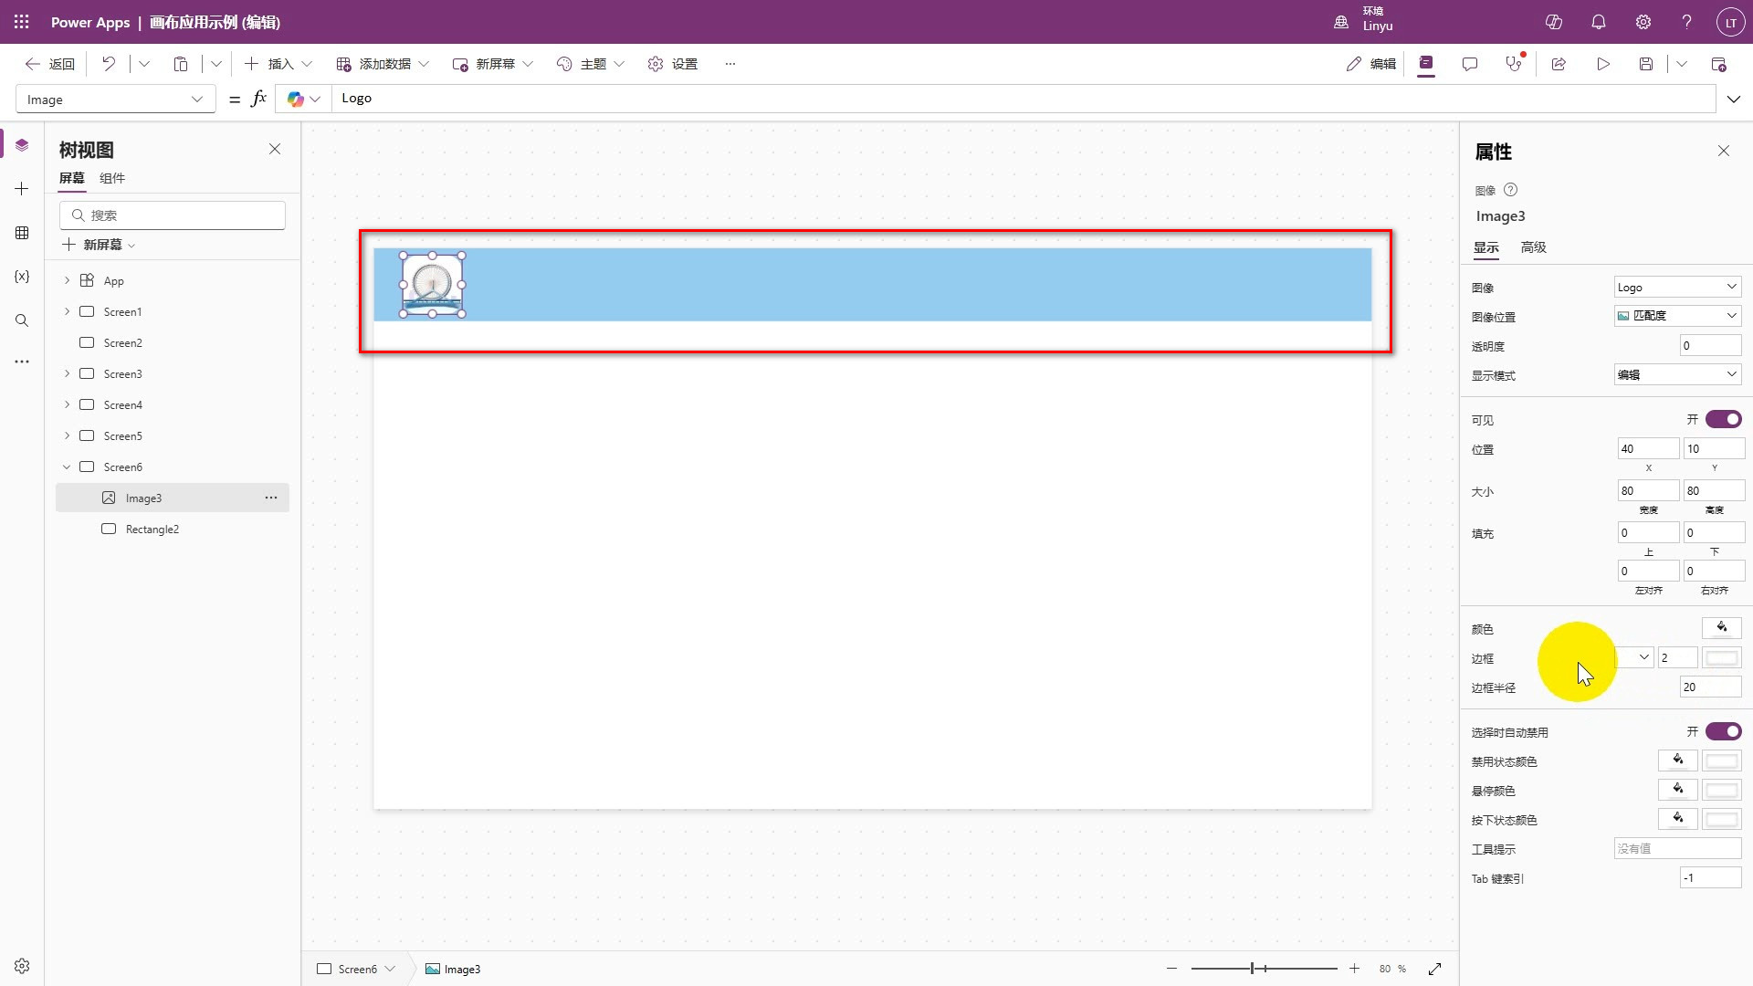Image resolution: width=1753 pixels, height=986 pixels.
Task: Switch to the 高级 tab
Action: click(1533, 247)
